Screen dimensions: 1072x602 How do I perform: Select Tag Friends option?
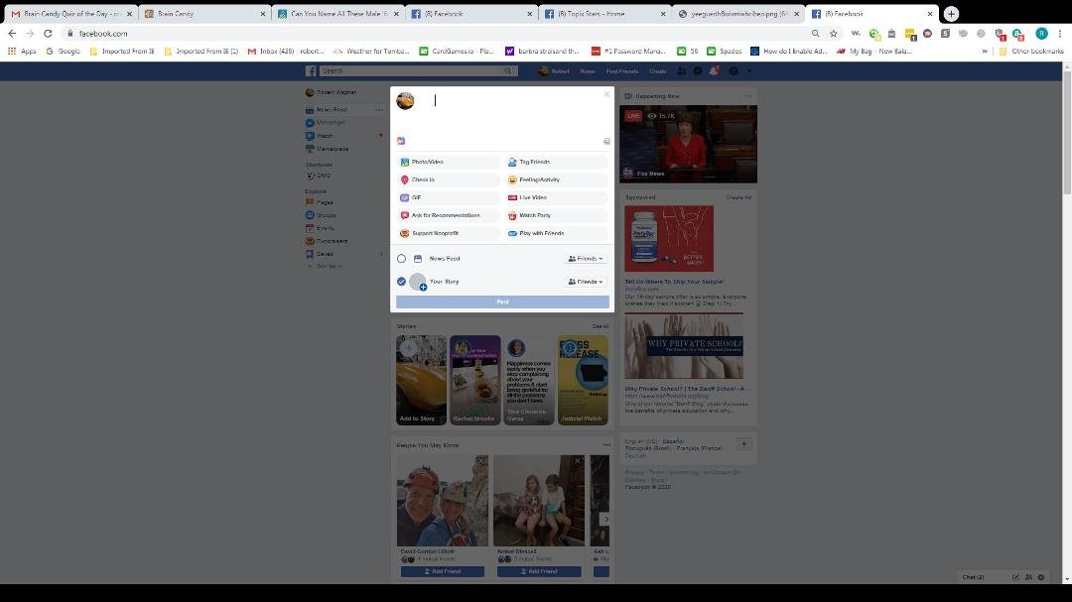click(x=556, y=162)
